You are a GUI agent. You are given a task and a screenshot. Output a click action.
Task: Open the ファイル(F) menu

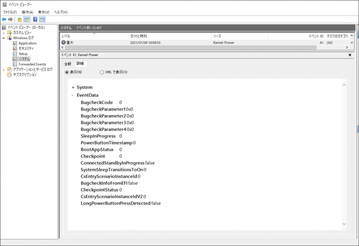tap(10, 12)
